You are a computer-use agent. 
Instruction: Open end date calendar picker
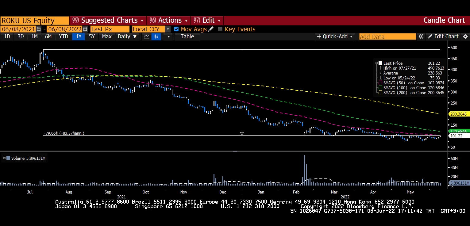pos(85,29)
